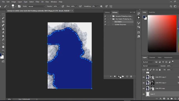
Task: Switch to the Channels tab
Action: point(152,58)
